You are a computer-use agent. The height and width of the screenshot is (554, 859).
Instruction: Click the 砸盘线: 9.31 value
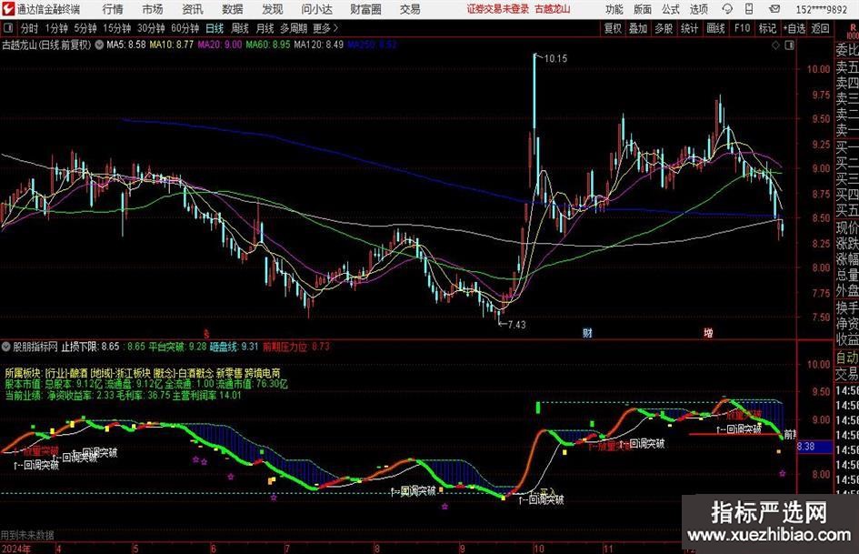234,347
